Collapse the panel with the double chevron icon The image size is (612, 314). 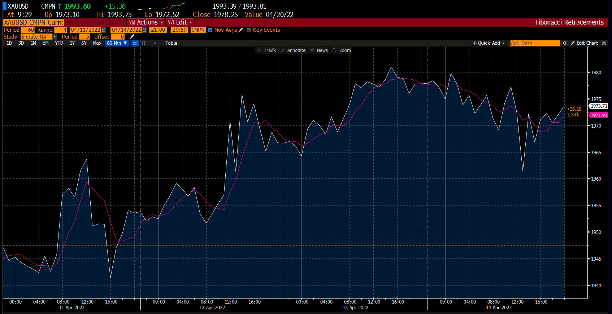coord(565,43)
